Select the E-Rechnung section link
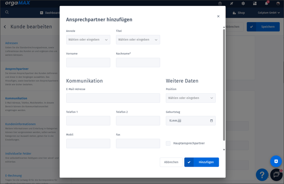Image resolution: width=284 pixels, height=184 pixels. (x=14, y=176)
